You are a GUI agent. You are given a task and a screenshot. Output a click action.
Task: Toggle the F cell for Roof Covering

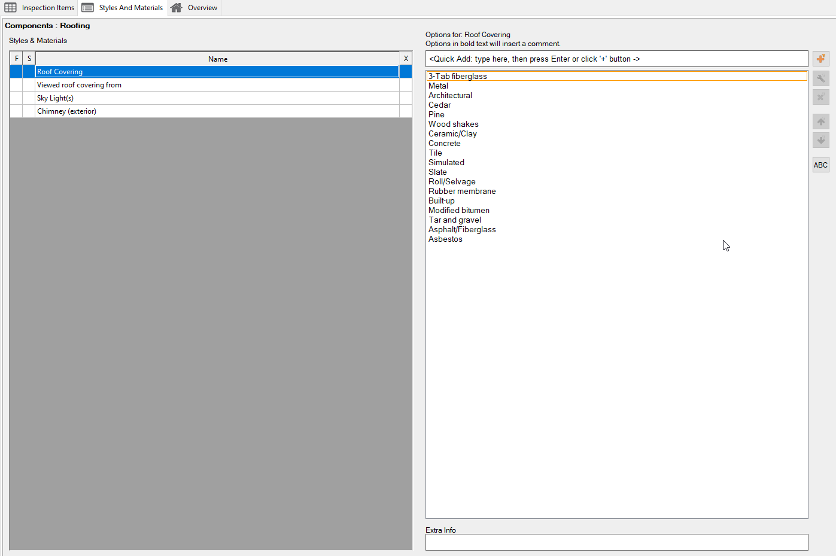point(16,72)
